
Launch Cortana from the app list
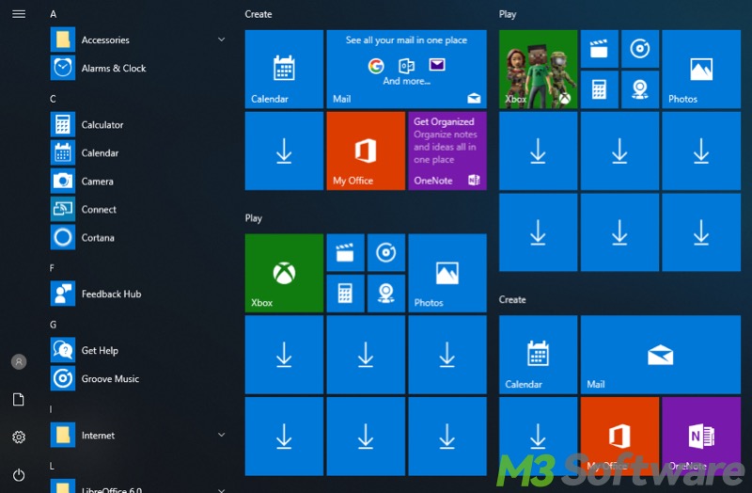137,238
